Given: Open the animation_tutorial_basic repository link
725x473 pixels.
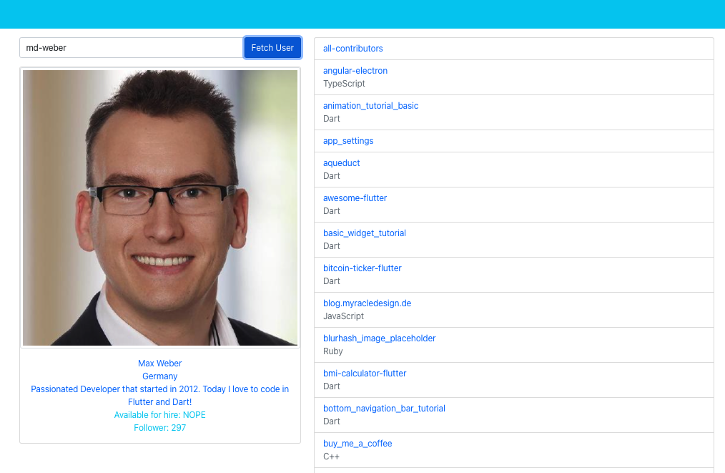Looking at the screenshot, I should click(370, 106).
